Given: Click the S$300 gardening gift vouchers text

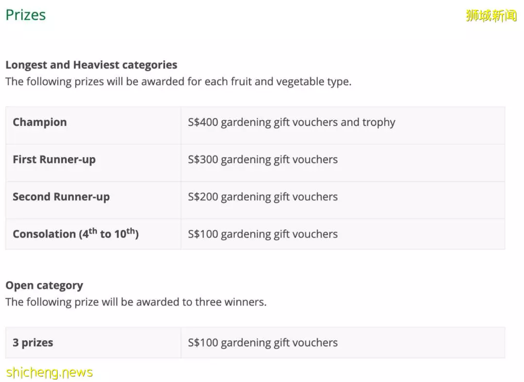Looking at the screenshot, I should coord(262,159).
